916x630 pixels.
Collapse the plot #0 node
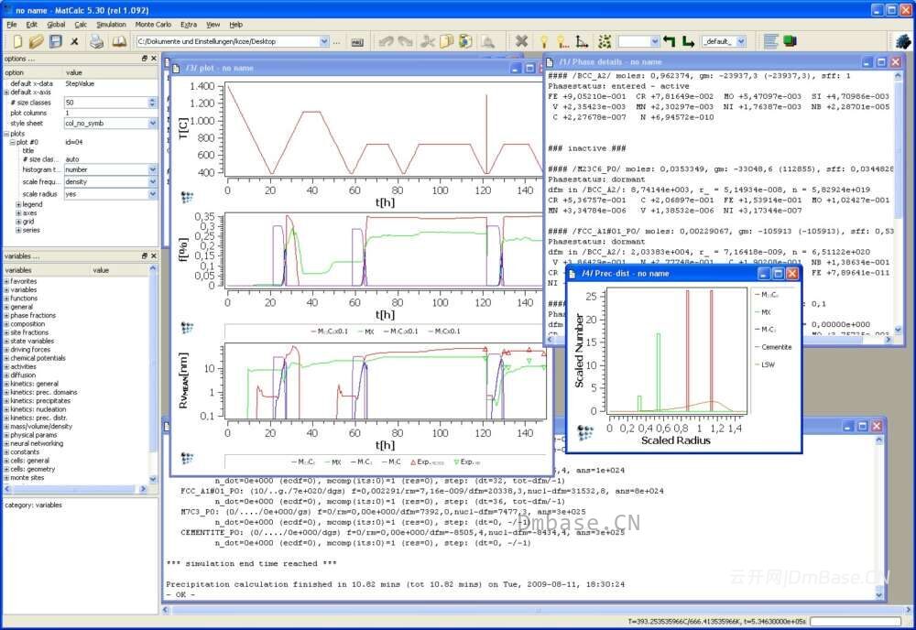pos(12,142)
